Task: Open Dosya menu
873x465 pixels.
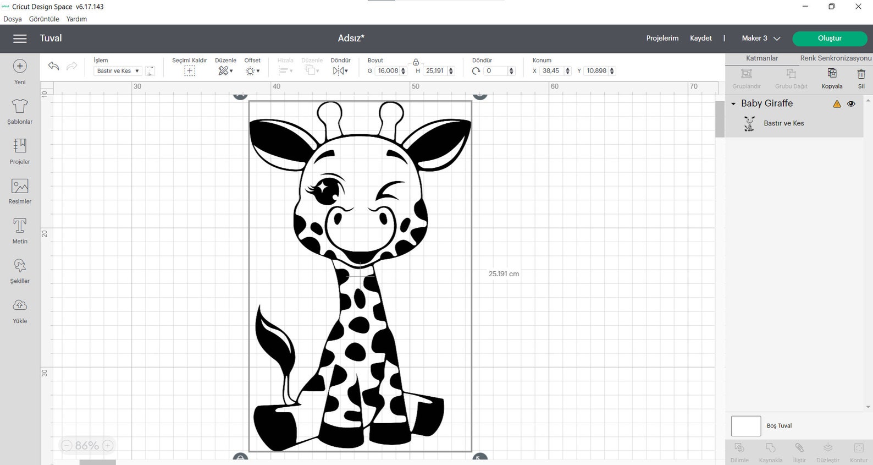Action: pos(13,19)
